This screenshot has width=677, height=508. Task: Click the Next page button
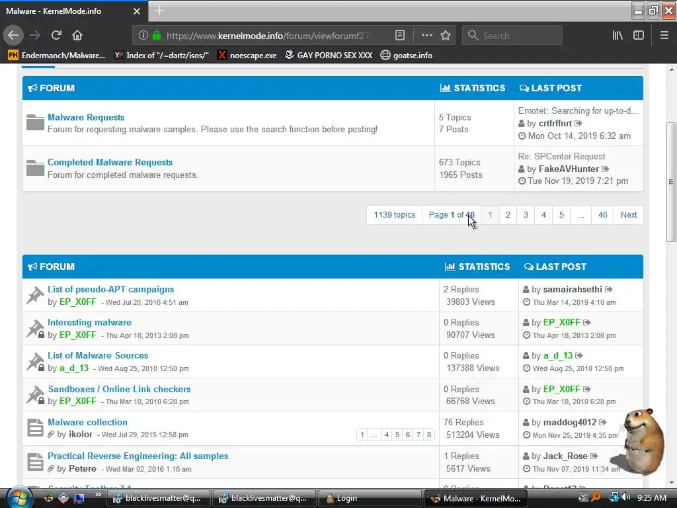click(629, 215)
